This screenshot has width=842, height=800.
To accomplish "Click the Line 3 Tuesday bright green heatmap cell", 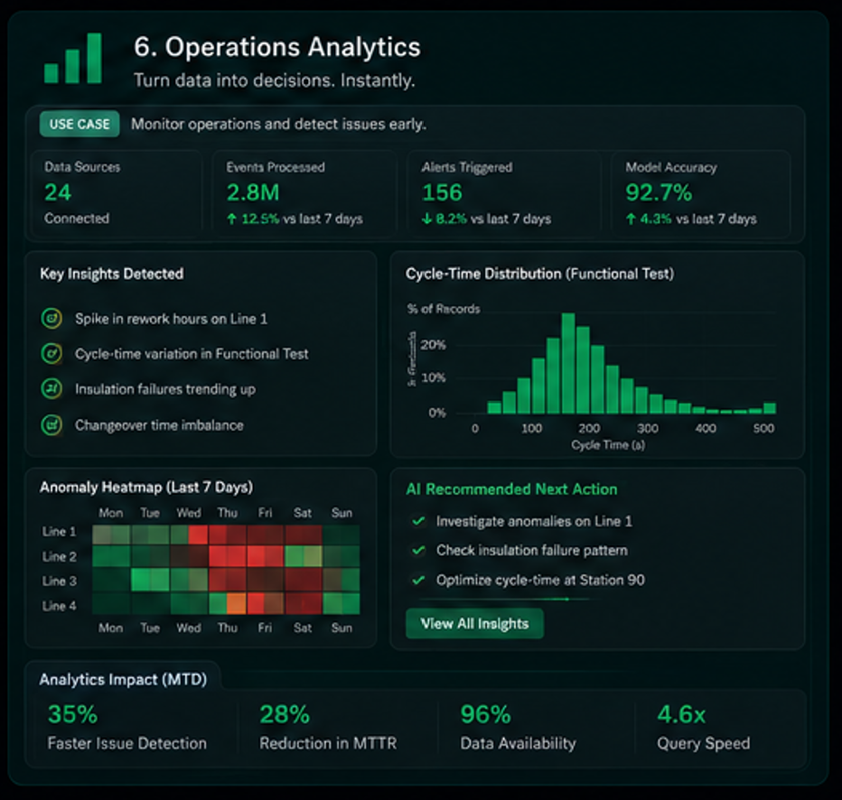I will [x=150, y=580].
